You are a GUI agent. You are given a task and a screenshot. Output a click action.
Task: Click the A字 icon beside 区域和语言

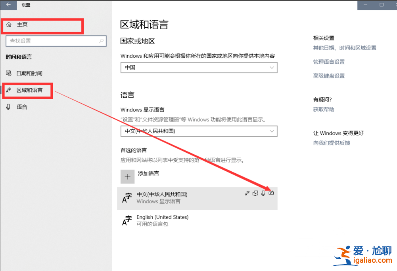[x=8, y=91]
